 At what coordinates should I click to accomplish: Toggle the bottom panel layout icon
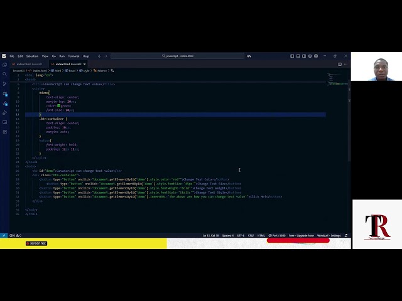pos(298,56)
